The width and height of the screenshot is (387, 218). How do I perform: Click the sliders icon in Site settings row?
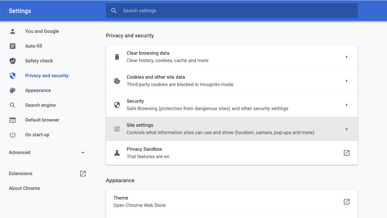tap(117, 129)
